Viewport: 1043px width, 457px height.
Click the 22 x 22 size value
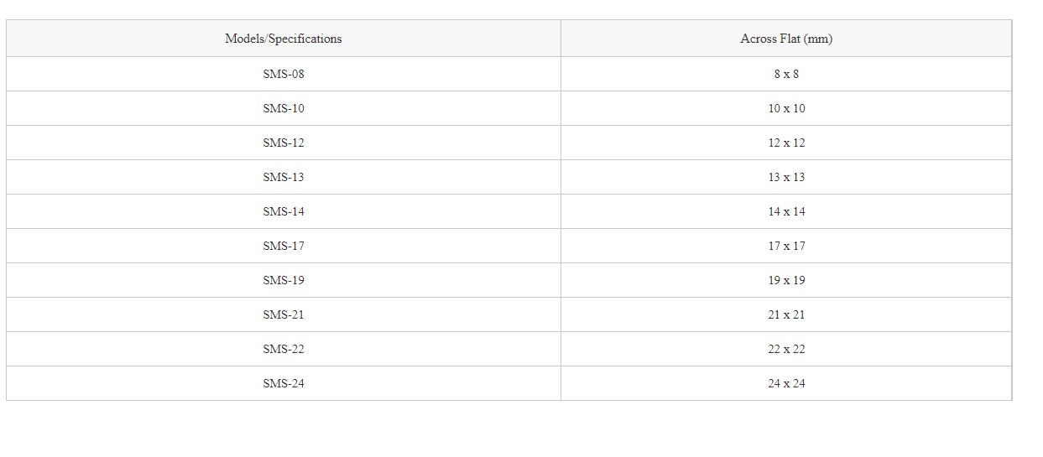tap(786, 349)
